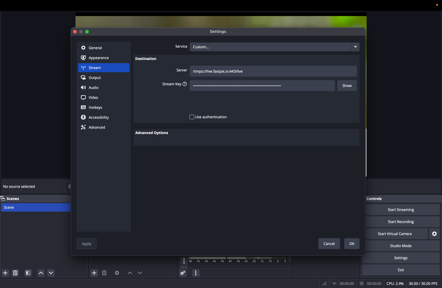
Task: Confirm settings with the OK button
Action: point(352,243)
